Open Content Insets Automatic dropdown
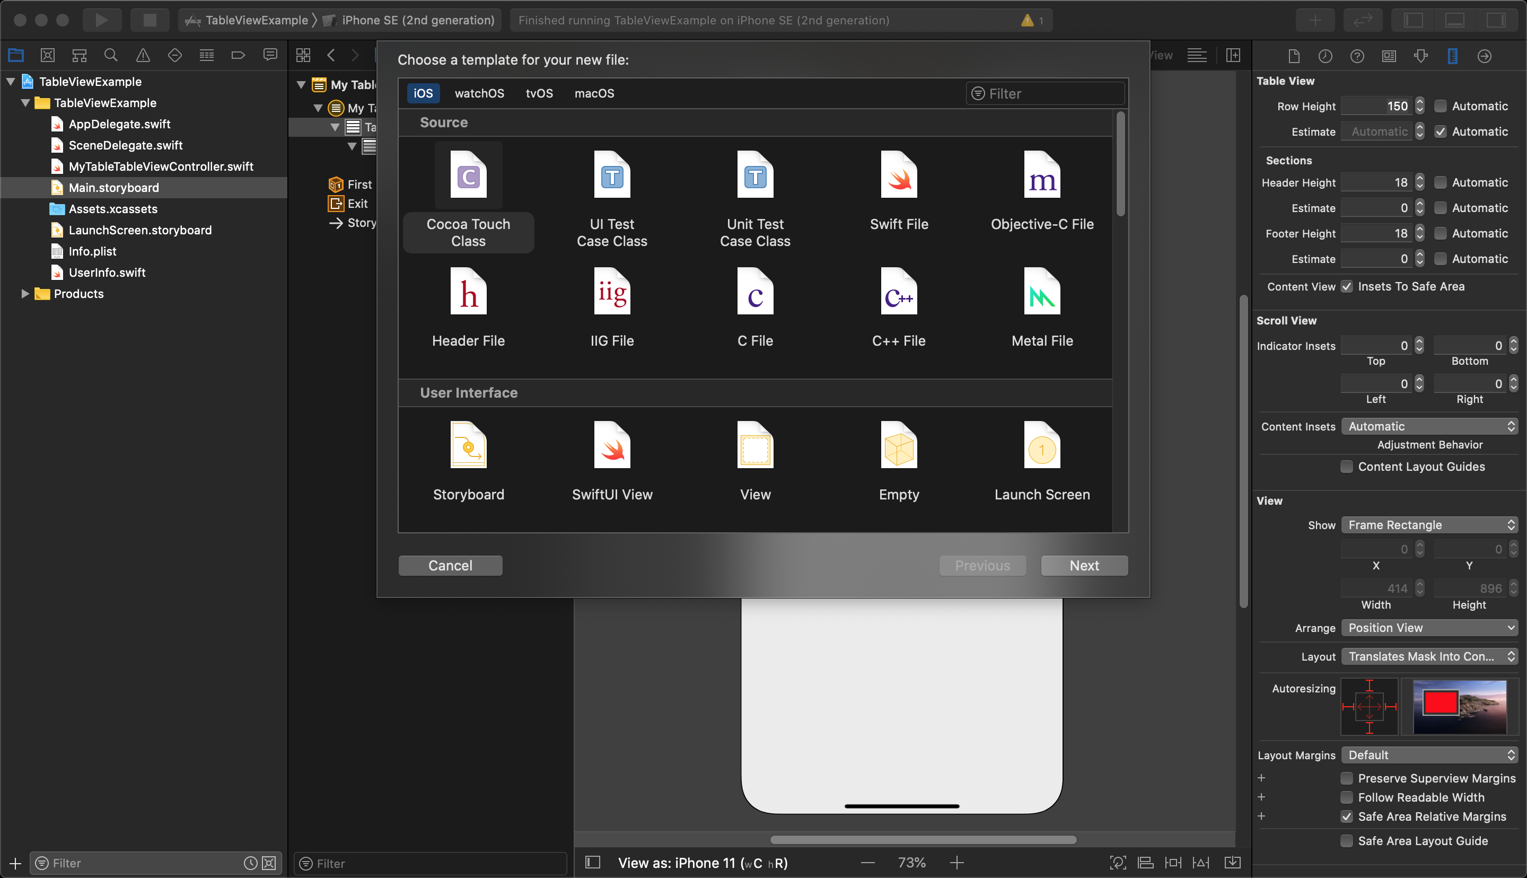Viewport: 1527px width, 878px height. (x=1429, y=426)
